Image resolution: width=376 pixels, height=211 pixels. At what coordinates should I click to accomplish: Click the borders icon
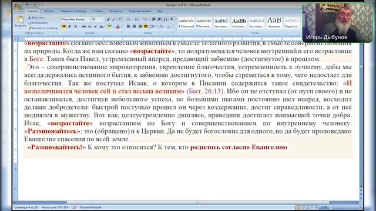coord(169,26)
